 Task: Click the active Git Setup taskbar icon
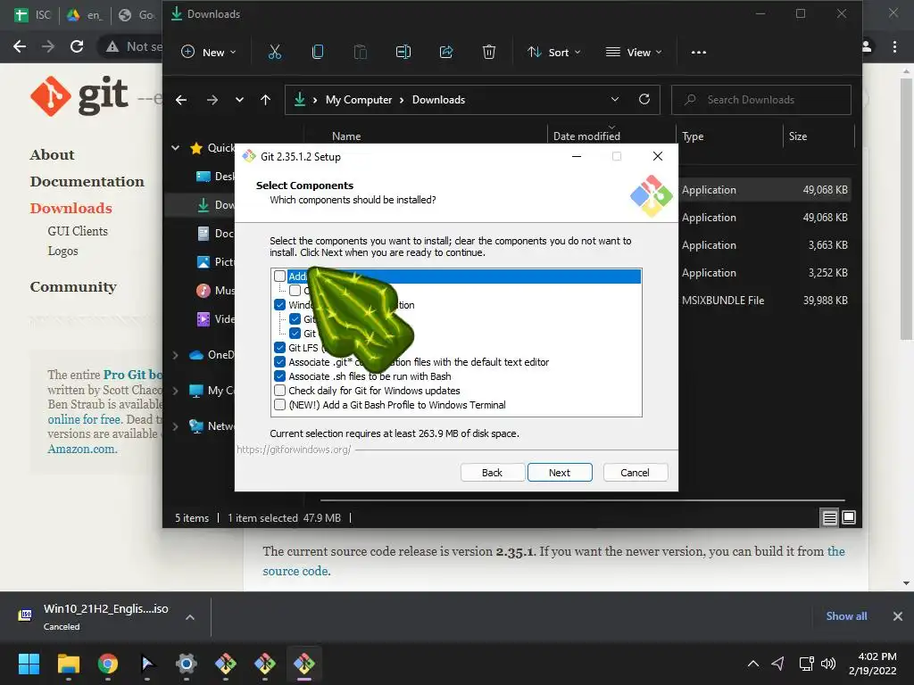click(x=303, y=664)
